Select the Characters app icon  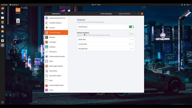(46, 52)
